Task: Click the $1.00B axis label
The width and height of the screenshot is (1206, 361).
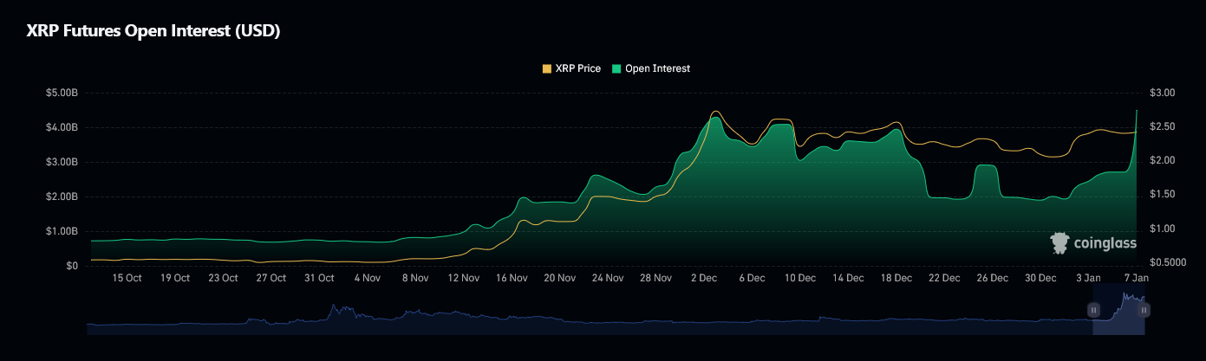Action: [62, 231]
